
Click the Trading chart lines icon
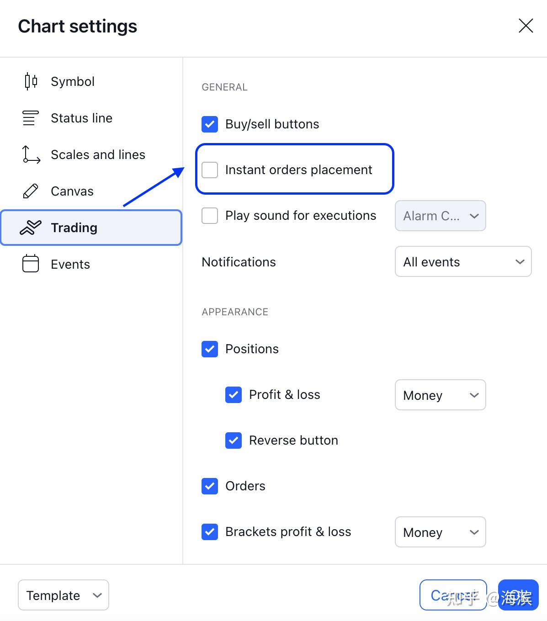tap(31, 228)
